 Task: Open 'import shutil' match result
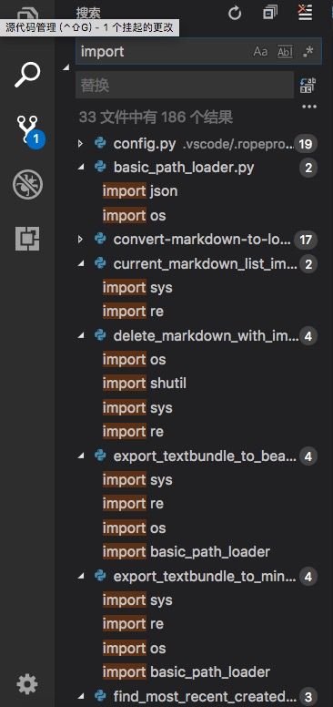pos(145,384)
